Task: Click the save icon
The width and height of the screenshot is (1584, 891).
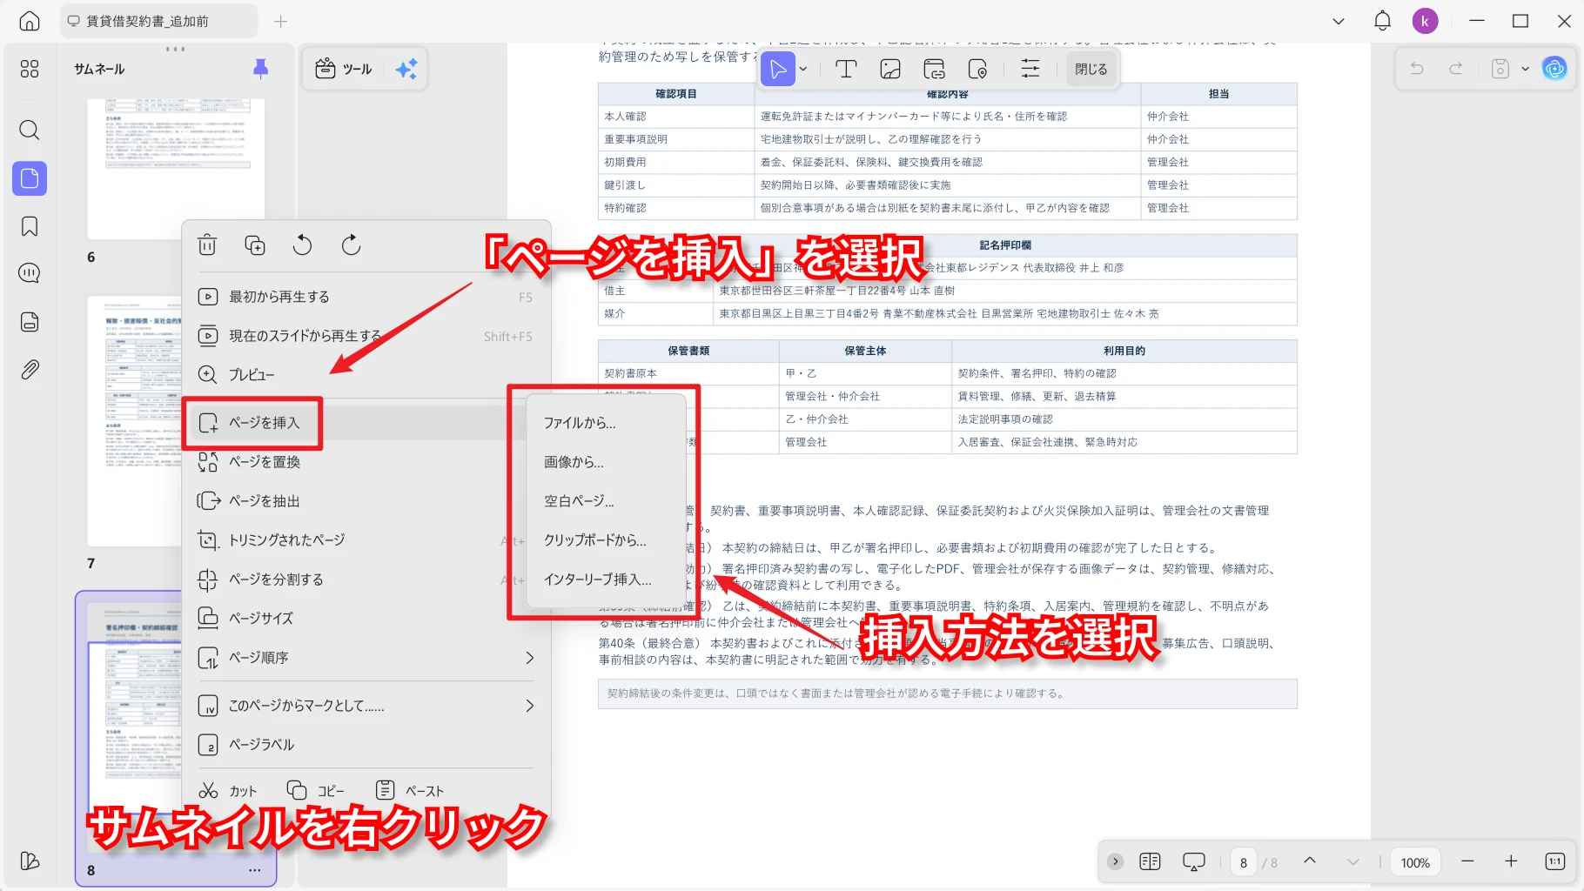Action: pos(1500,68)
